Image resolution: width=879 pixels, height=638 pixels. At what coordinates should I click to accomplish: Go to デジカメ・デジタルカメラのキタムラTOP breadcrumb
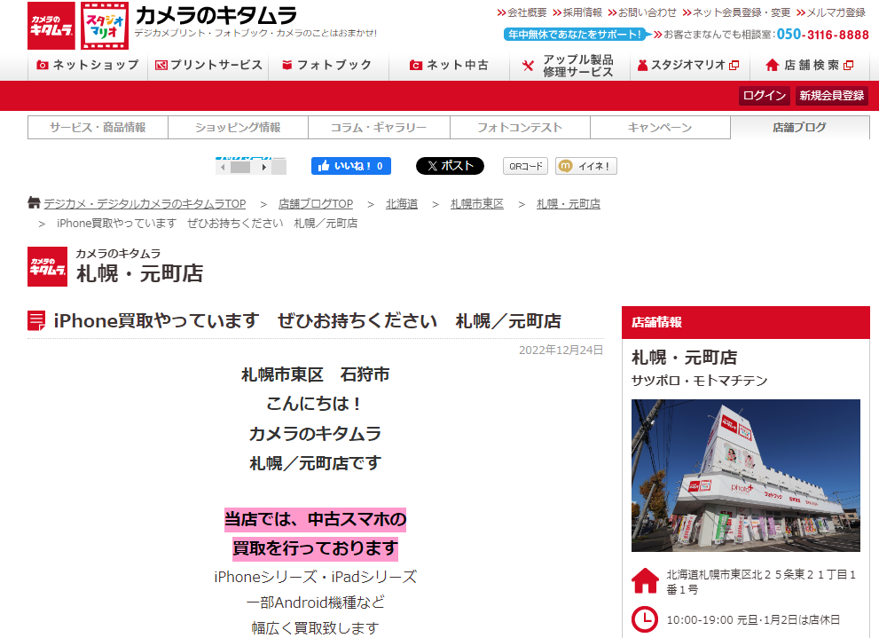point(145,204)
